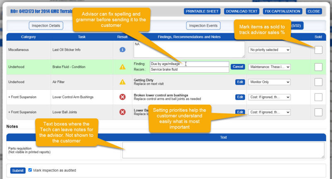Click the FIX CAPITALIZATION button
Image resolution: width=332 pixels, height=179 pixels.
point(283,11)
